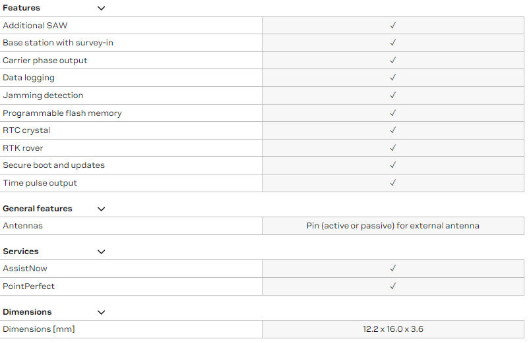This screenshot has width=529, height=343.
Task: Collapse the Services section chevron
Action: tap(101, 251)
